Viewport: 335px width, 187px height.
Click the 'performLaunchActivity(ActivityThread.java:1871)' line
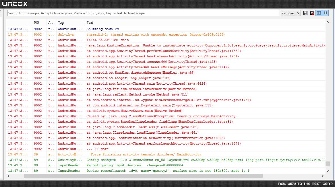click(166, 143)
